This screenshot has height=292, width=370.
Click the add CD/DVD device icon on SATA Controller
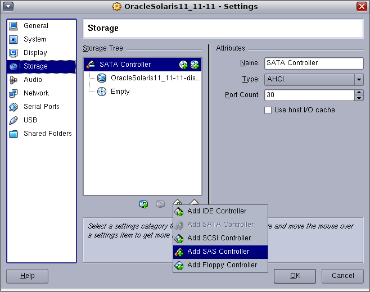point(183,65)
